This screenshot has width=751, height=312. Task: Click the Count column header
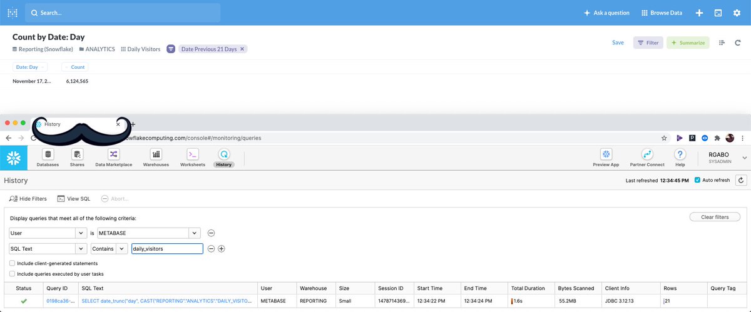point(74,67)
